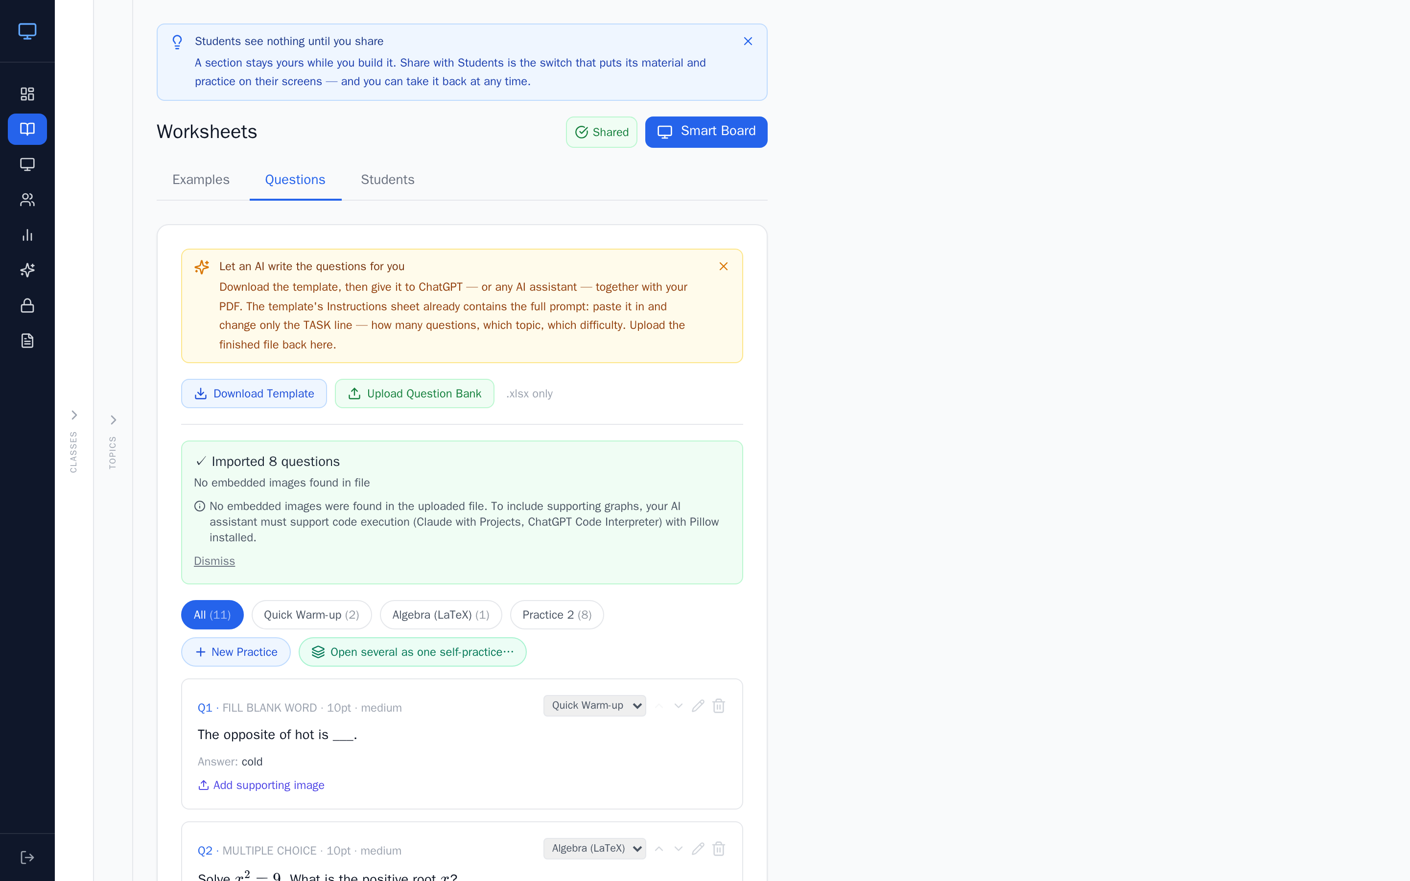Open Q2 practice dropdown showing Algebra (LaTeX)
The image size is (1410, 881).
[594, 848]
